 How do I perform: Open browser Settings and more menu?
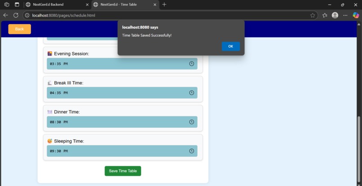345,15
